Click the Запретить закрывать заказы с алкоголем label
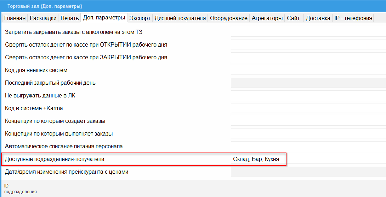 [x=74, y=32]
